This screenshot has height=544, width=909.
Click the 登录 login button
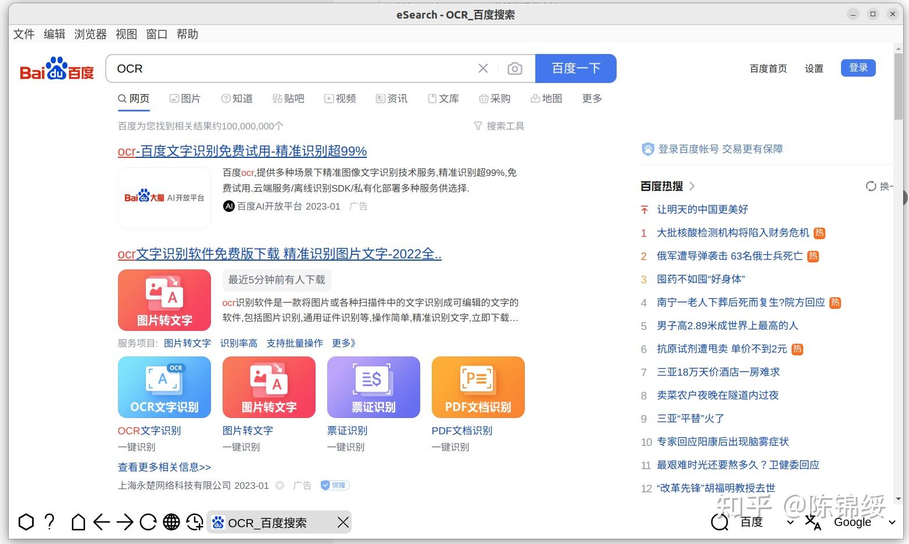tap(858, 67)
